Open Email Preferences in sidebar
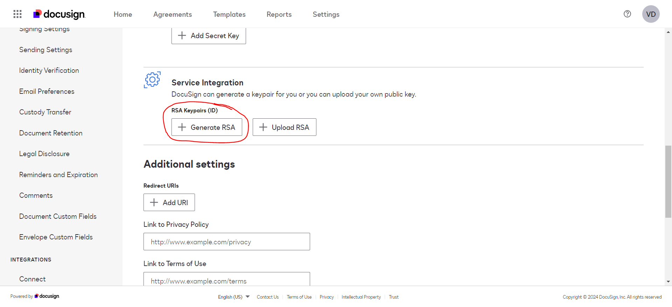 click(x=47, y=91)
